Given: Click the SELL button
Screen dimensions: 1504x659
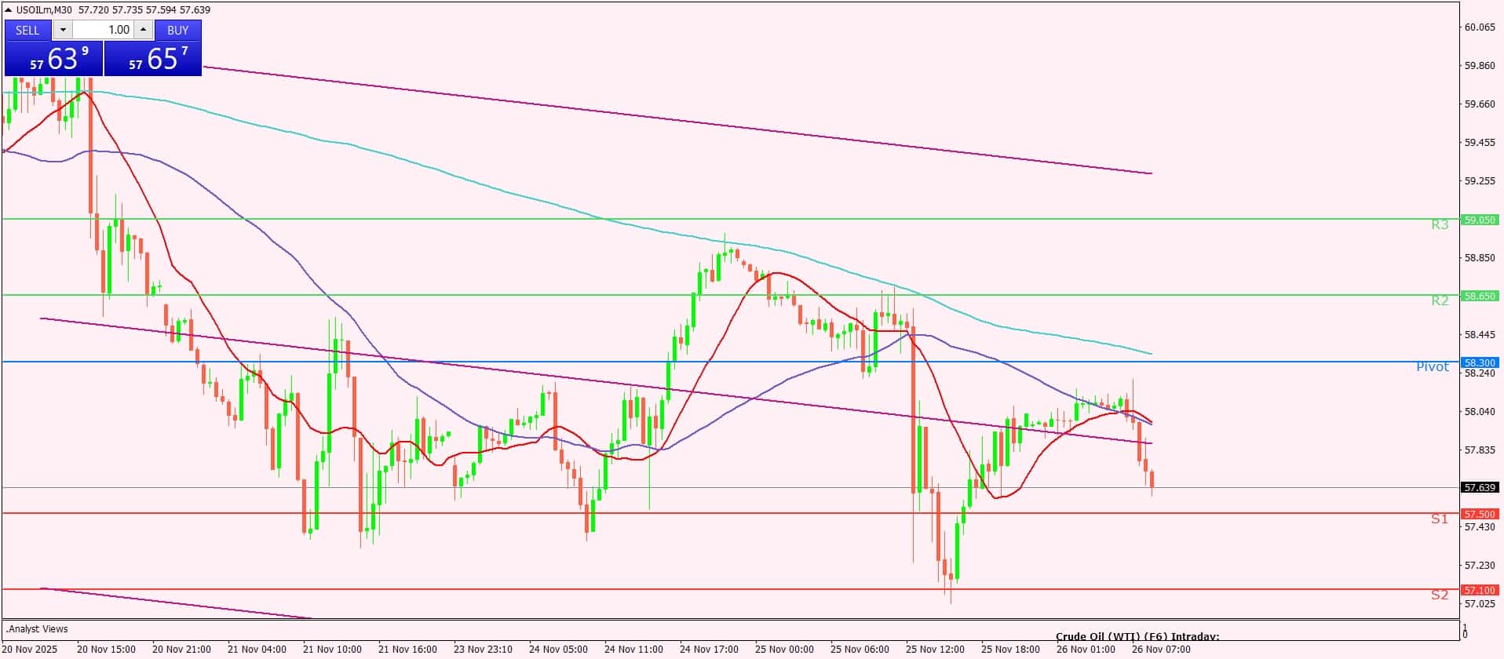Looking at the screenshot, I should click(x=27, y=30).
